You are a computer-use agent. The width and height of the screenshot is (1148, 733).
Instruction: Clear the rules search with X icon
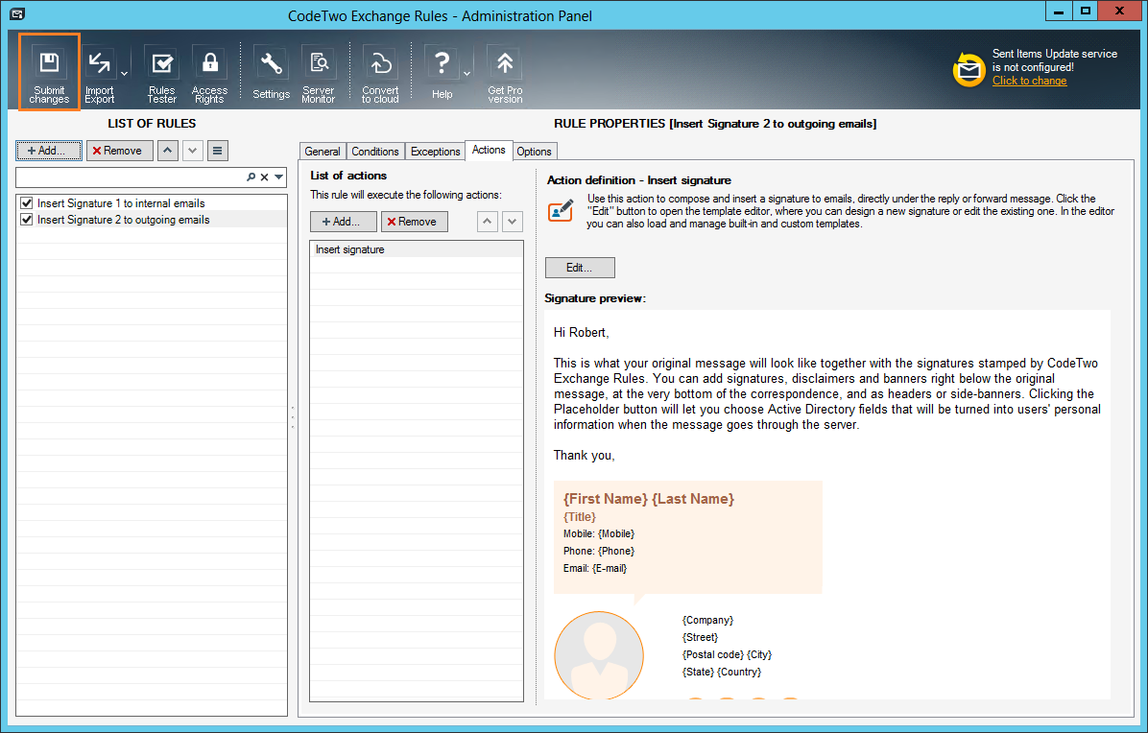(x=264, y=177)
